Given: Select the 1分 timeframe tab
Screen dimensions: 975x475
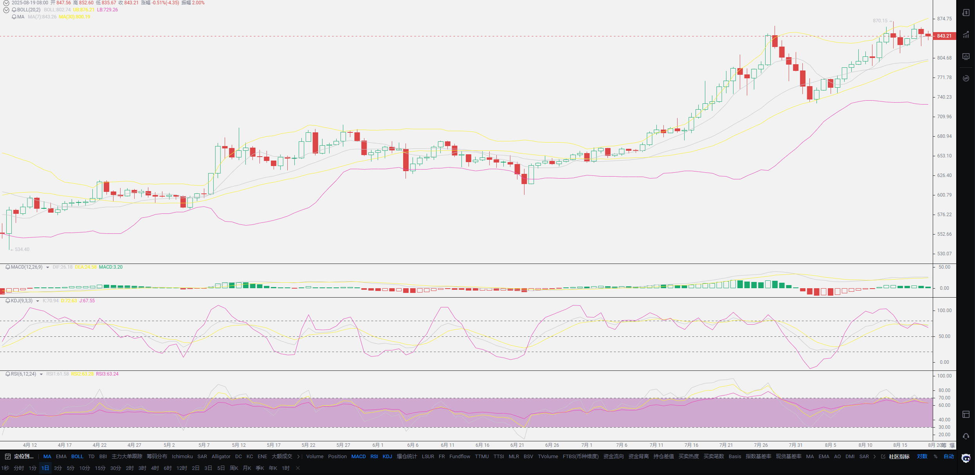Looking at the screenshot, I should (x=32, y=468).
